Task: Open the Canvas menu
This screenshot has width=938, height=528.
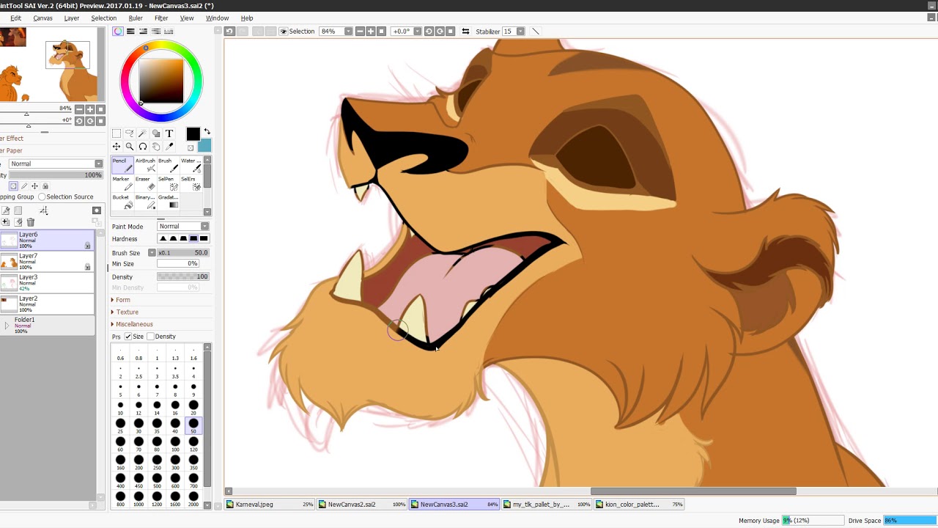Action: coord(43,18)
